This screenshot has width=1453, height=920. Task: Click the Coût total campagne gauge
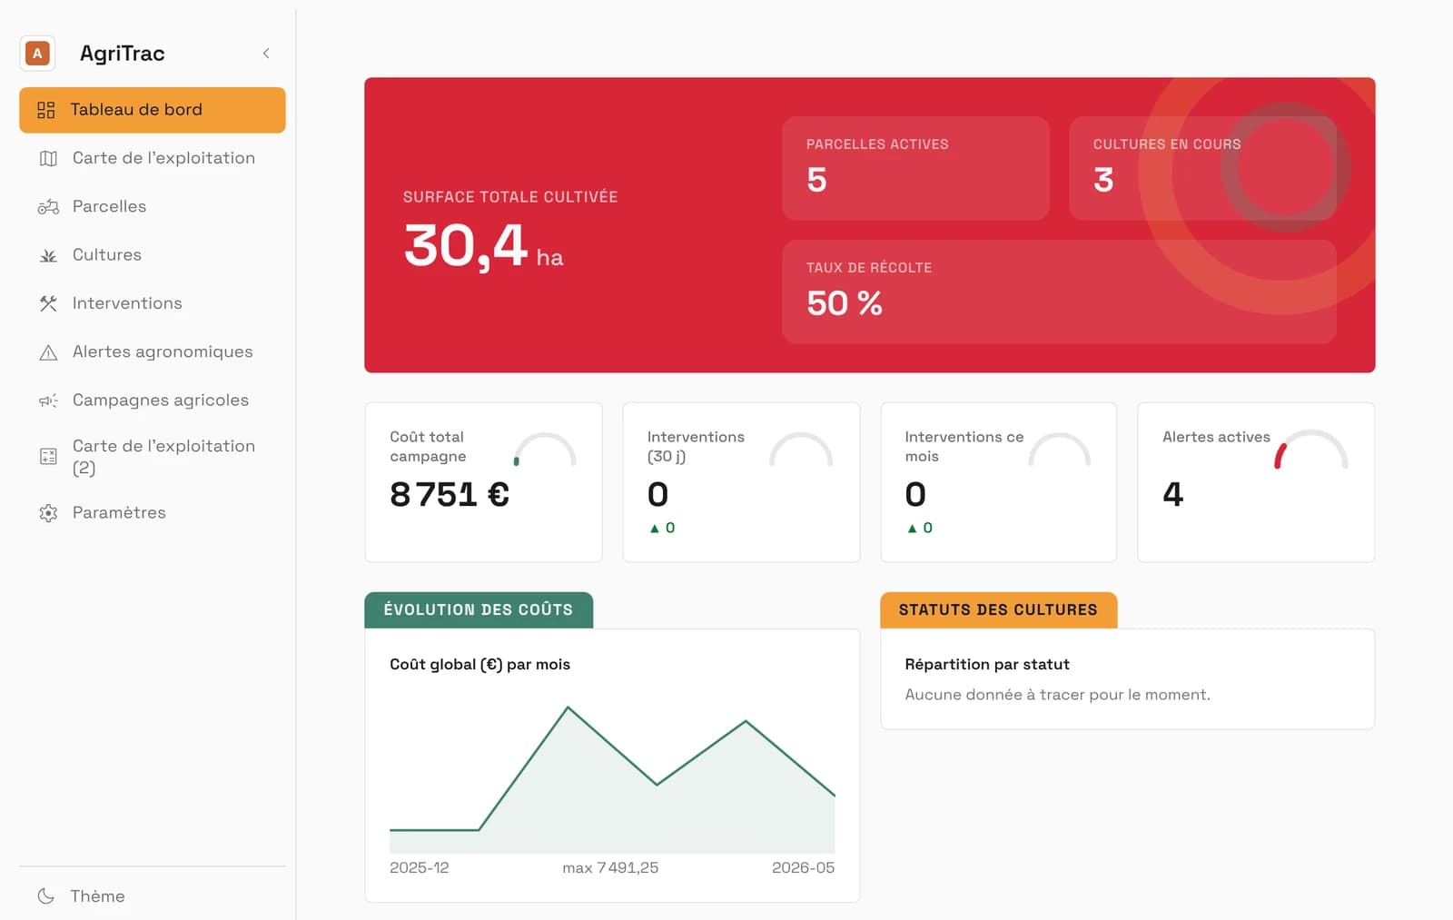(x=545, y=450)
